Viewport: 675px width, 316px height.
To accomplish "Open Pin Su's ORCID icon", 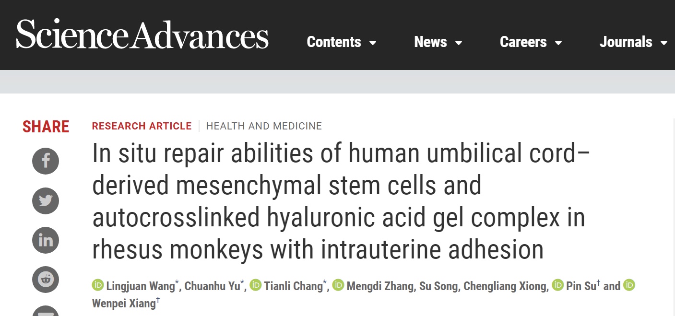I will coord(557,286).
